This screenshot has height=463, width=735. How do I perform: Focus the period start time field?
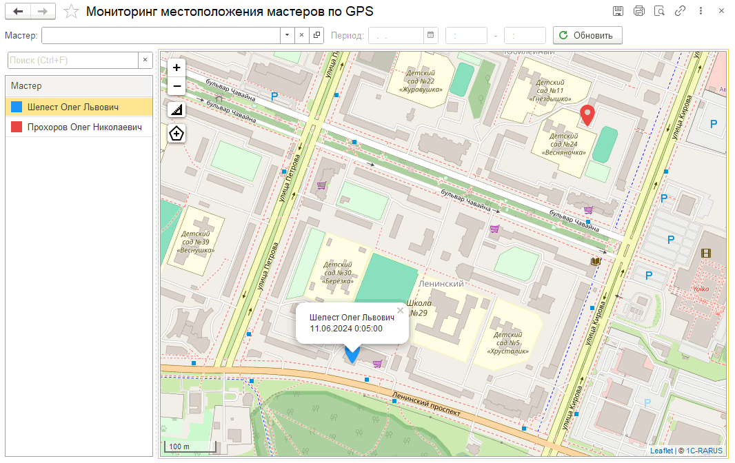click(466, 35)
